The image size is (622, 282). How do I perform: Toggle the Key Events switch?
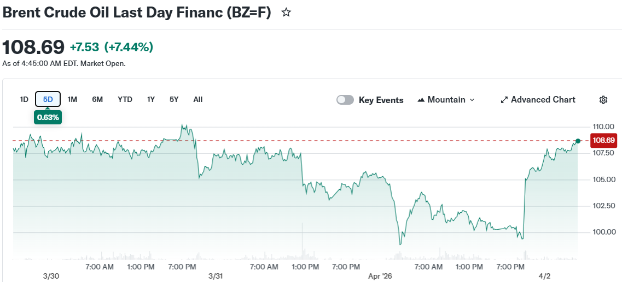(x=345, y=100)
